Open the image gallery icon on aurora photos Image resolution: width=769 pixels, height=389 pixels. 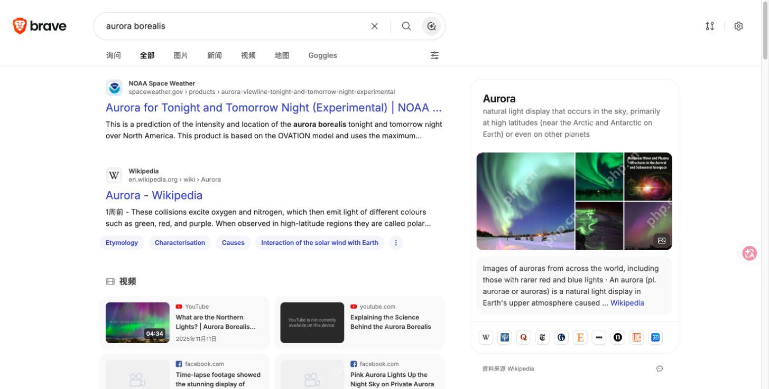point(662,241)
